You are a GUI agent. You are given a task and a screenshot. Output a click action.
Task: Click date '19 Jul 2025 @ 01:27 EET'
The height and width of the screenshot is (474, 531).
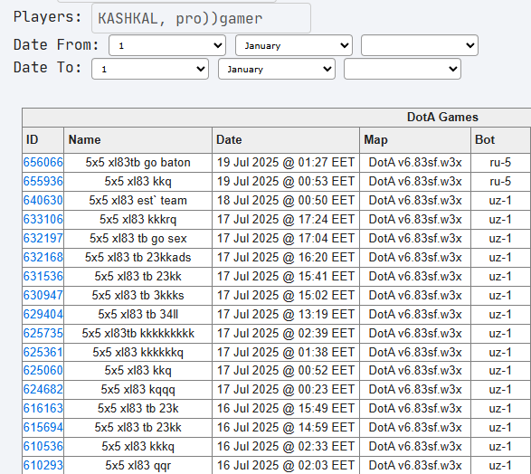tap(286, 163)
